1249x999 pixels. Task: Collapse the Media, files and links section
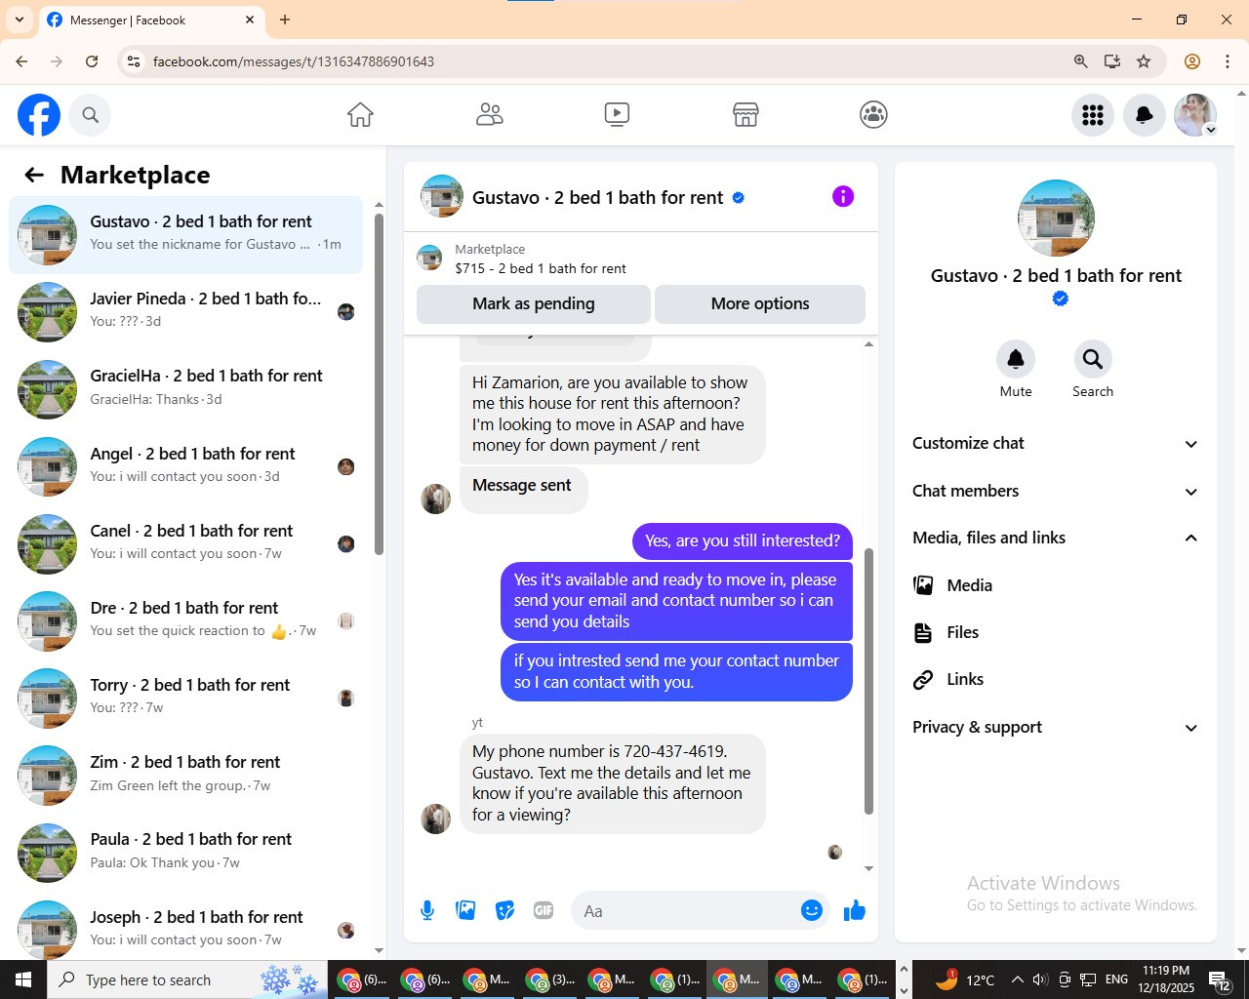pos(1055,538)
